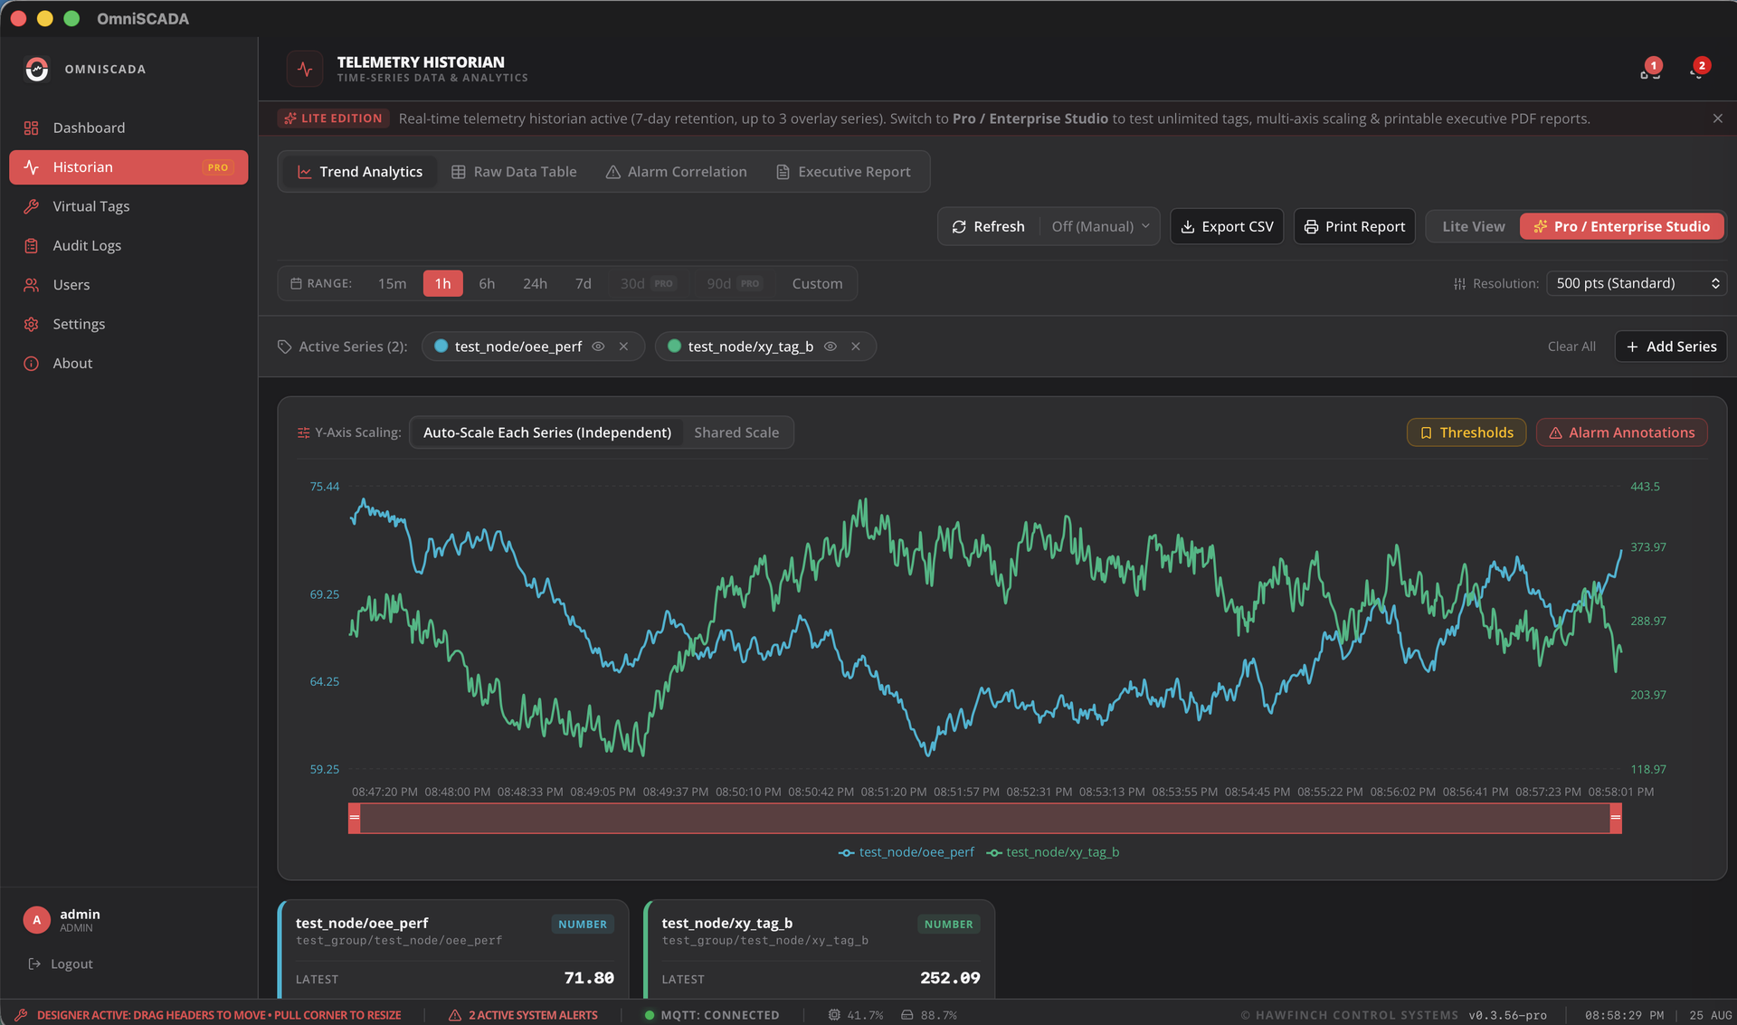Remove test_node/oee_perf series chip

coord(623,346)
